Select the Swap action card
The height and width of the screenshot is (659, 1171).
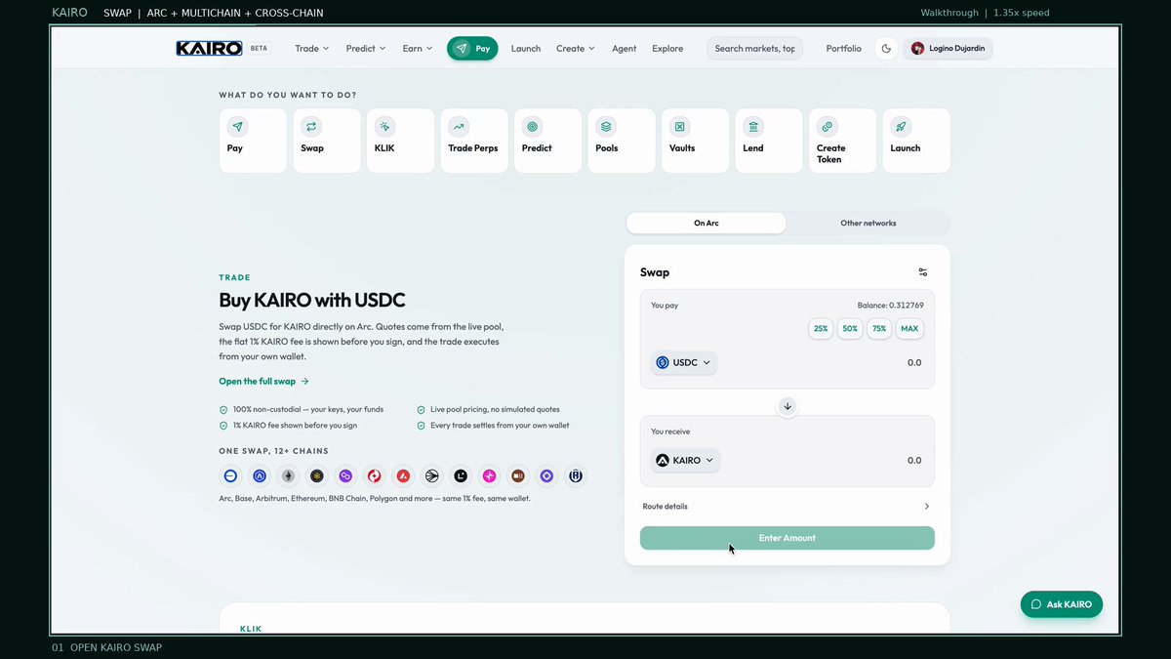(x=327, y=141)
